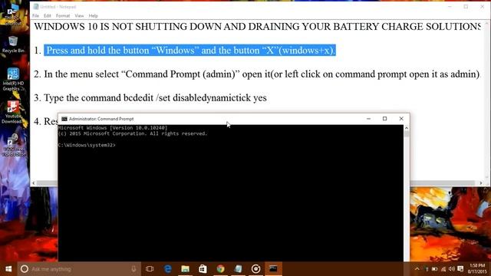Click the C:\Windows\system32> prompt line
The height and width of the screenshot is (276, 491).
(x=87, y=145)
